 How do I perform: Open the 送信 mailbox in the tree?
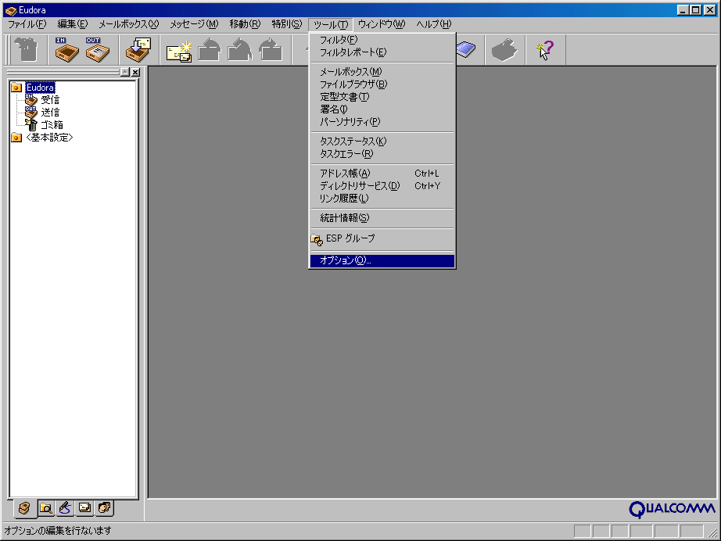[50, 112]
